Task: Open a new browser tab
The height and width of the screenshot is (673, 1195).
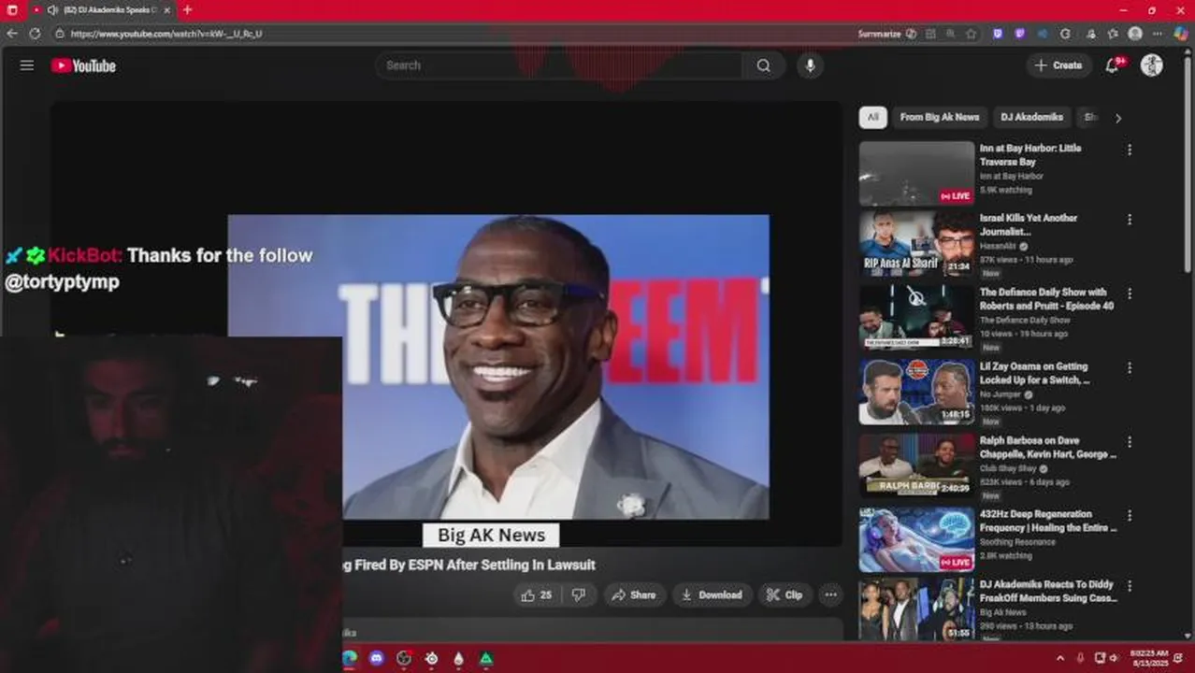Action: (187, 9)
